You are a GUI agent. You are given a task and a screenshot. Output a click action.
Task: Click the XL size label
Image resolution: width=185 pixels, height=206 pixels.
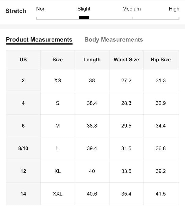[57, 171]
